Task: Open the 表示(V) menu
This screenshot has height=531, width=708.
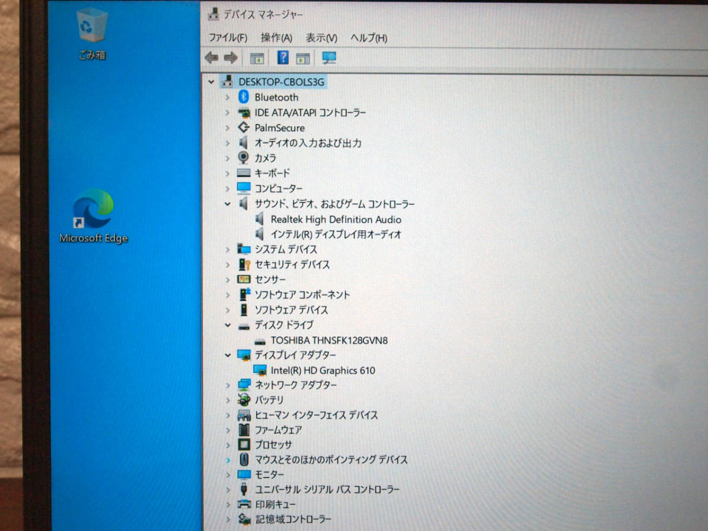Action: [x=322, y=38]
